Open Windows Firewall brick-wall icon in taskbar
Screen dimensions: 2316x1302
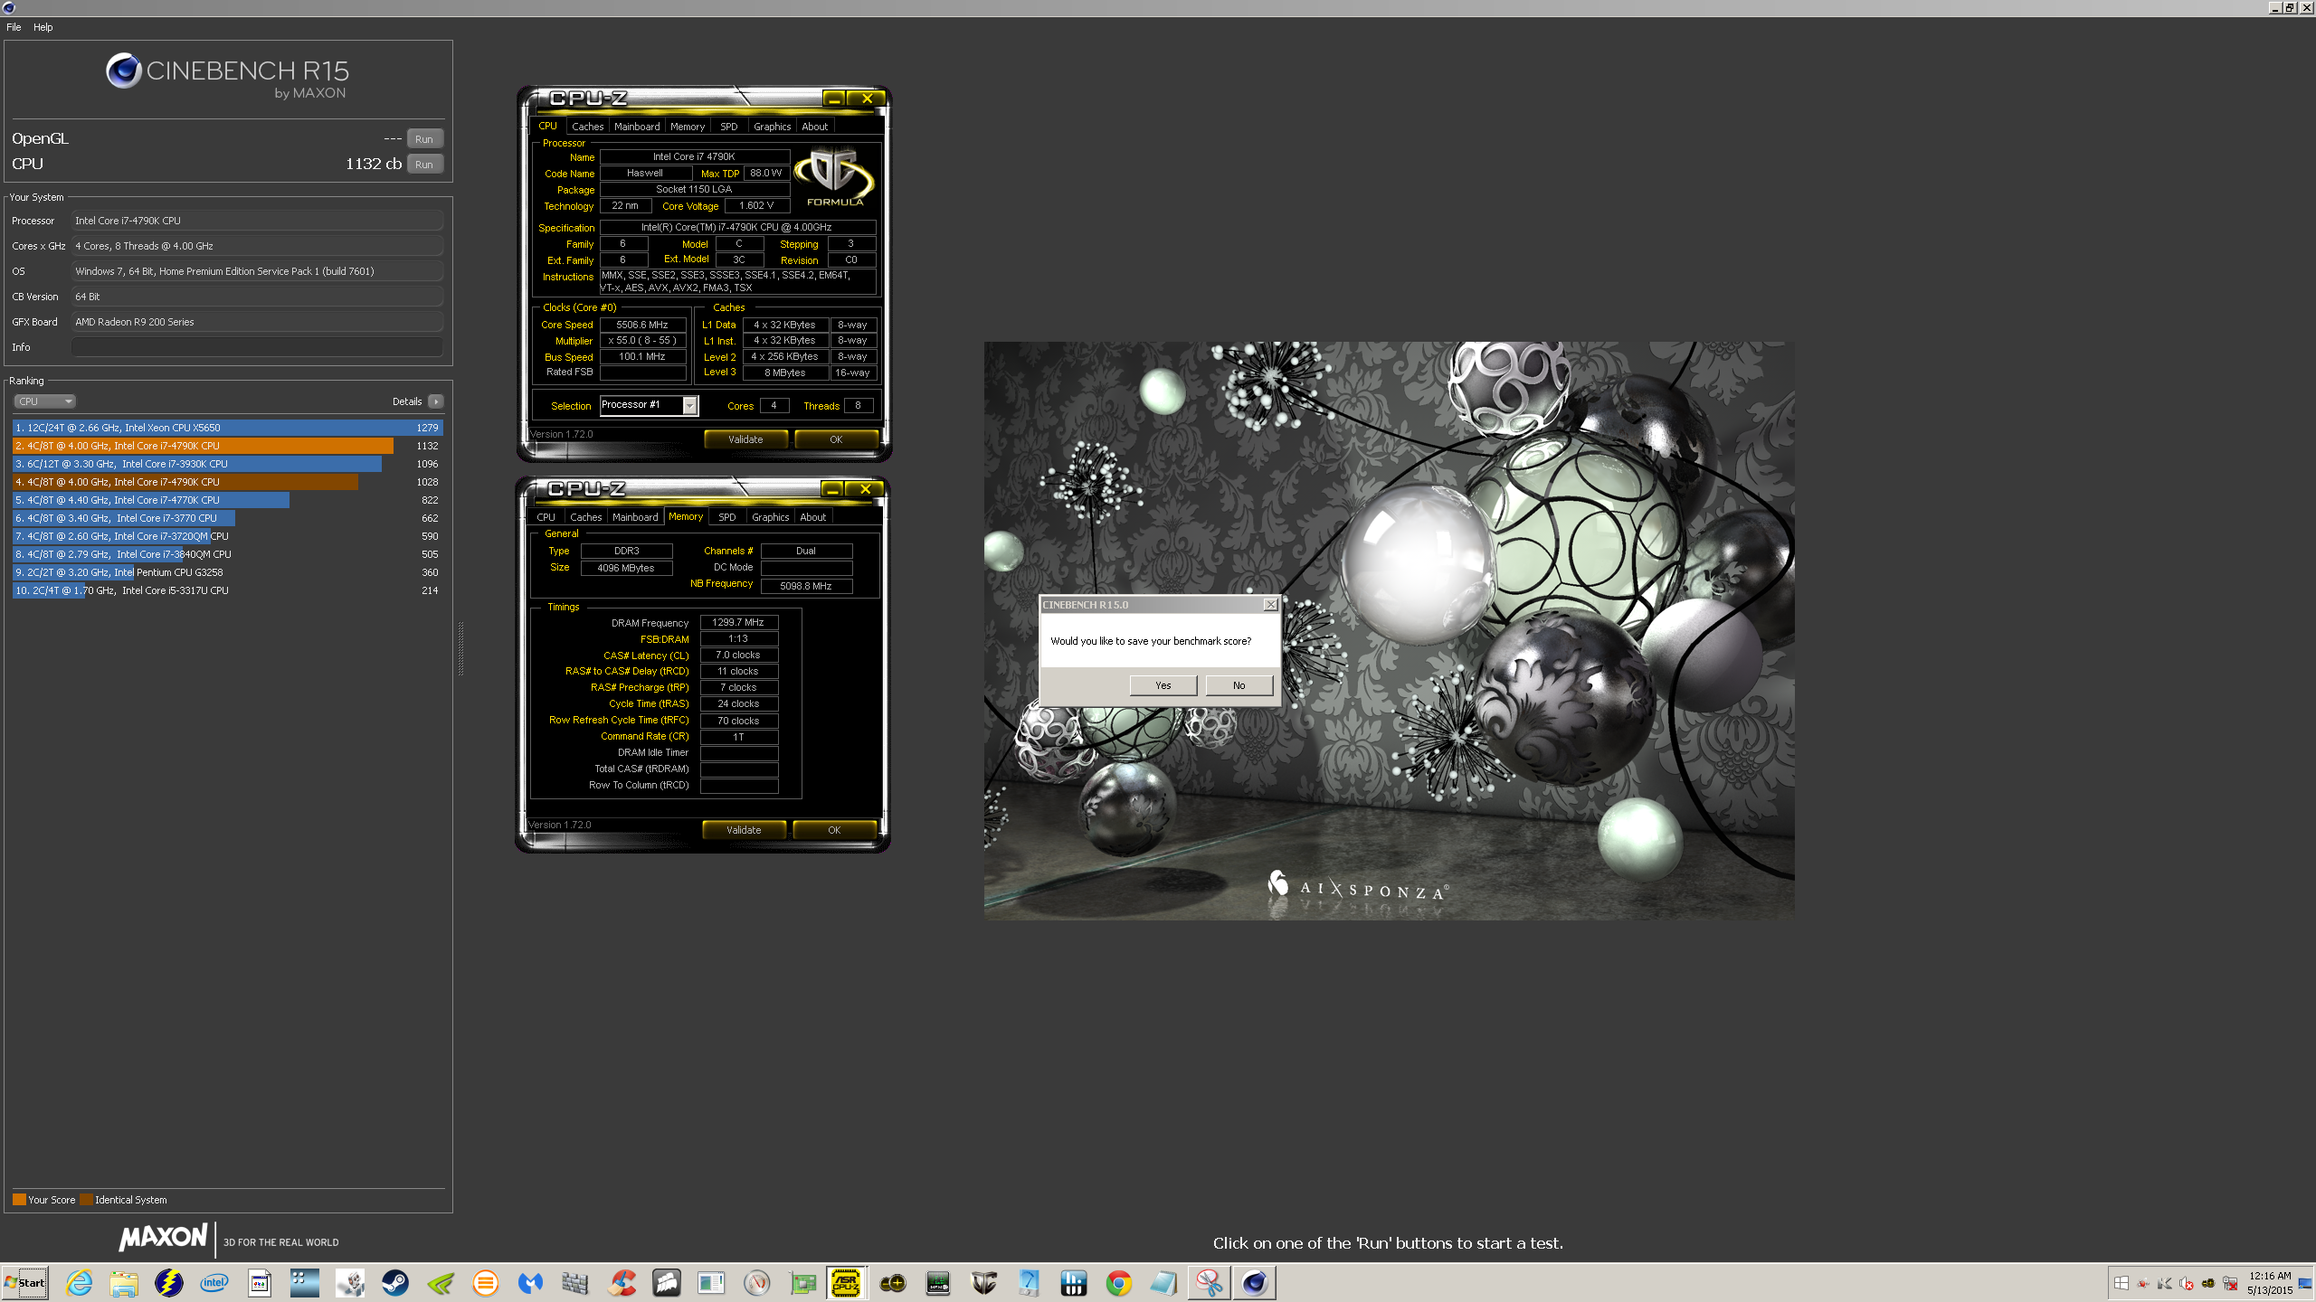[576, 1283]
